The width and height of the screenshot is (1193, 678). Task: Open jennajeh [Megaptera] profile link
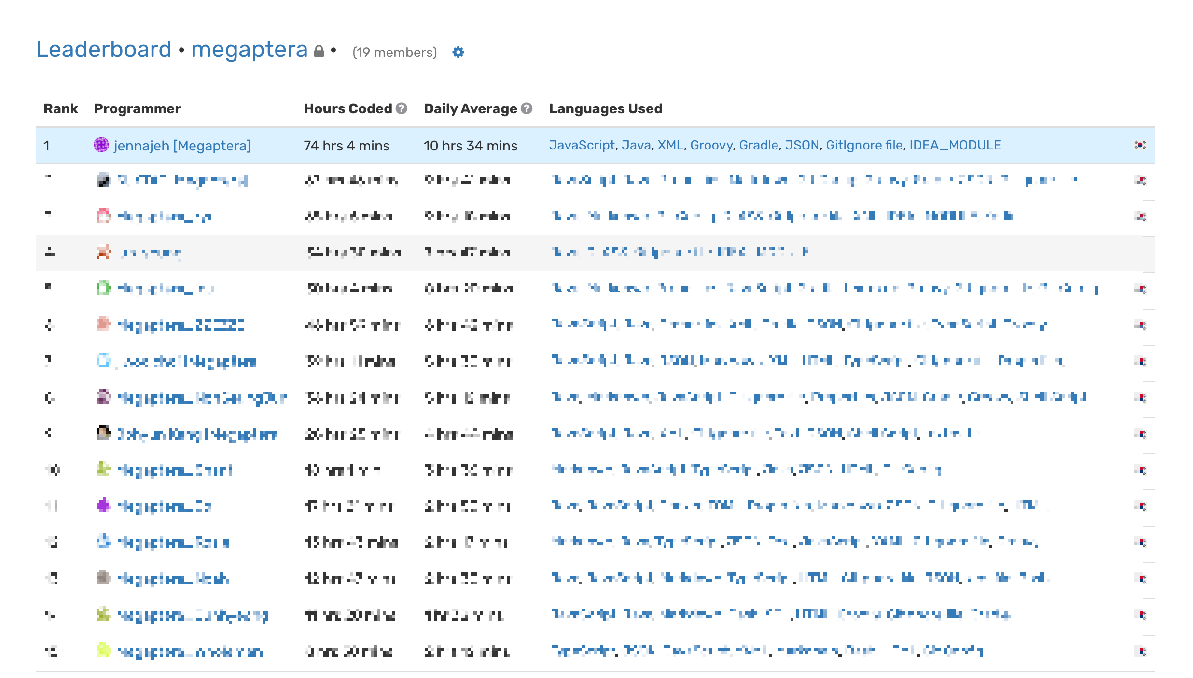click(x=182, y=146)
